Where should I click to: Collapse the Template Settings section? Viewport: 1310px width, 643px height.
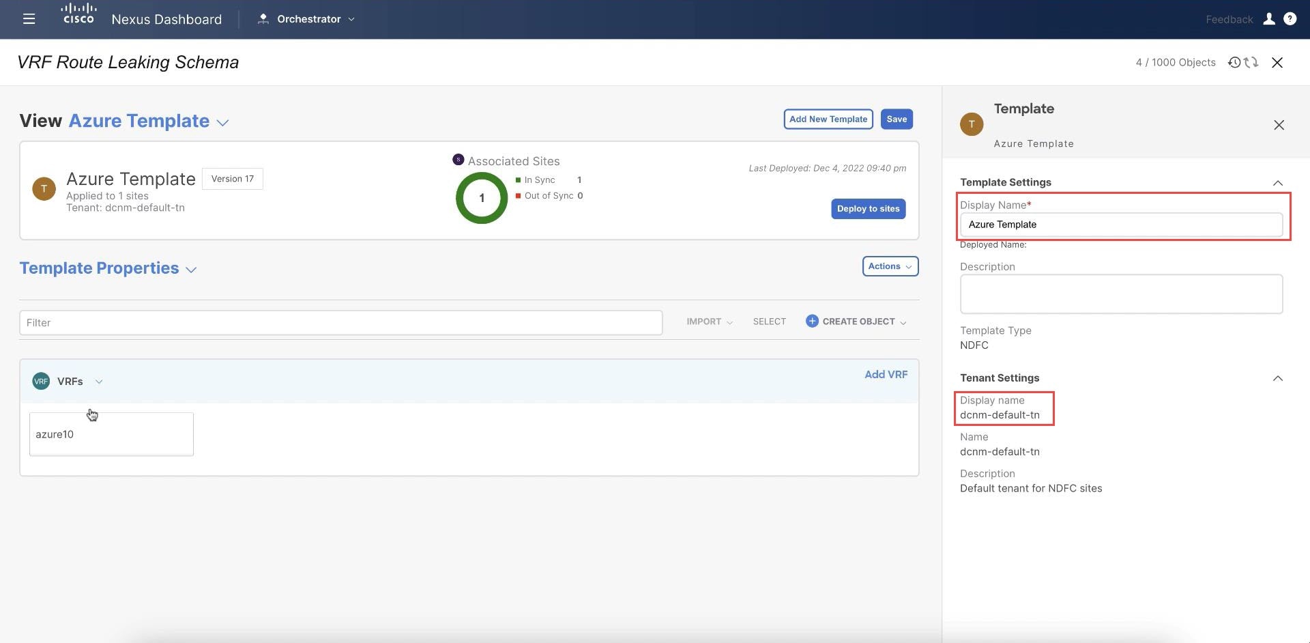click(1278, 183)
